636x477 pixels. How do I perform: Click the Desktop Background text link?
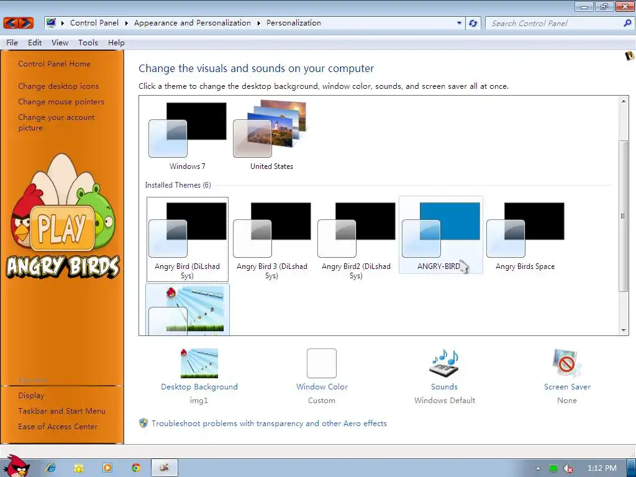pyautogui.click(x=199, y=386)
